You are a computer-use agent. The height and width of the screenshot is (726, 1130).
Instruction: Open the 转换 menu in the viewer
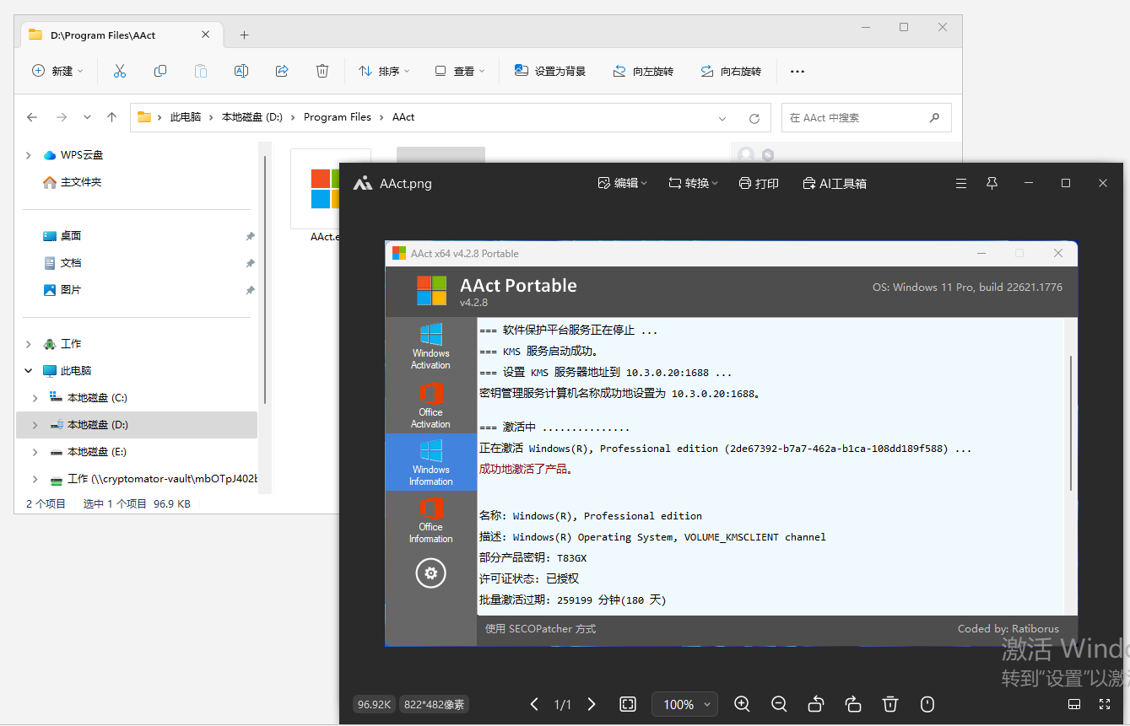point(692,183)
